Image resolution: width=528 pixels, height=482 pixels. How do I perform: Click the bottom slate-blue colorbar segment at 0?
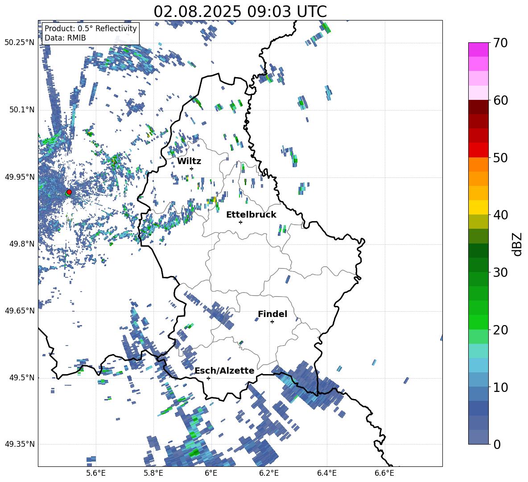point(478,437)
